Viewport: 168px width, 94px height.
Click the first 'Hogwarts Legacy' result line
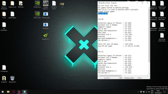(114, 27)
